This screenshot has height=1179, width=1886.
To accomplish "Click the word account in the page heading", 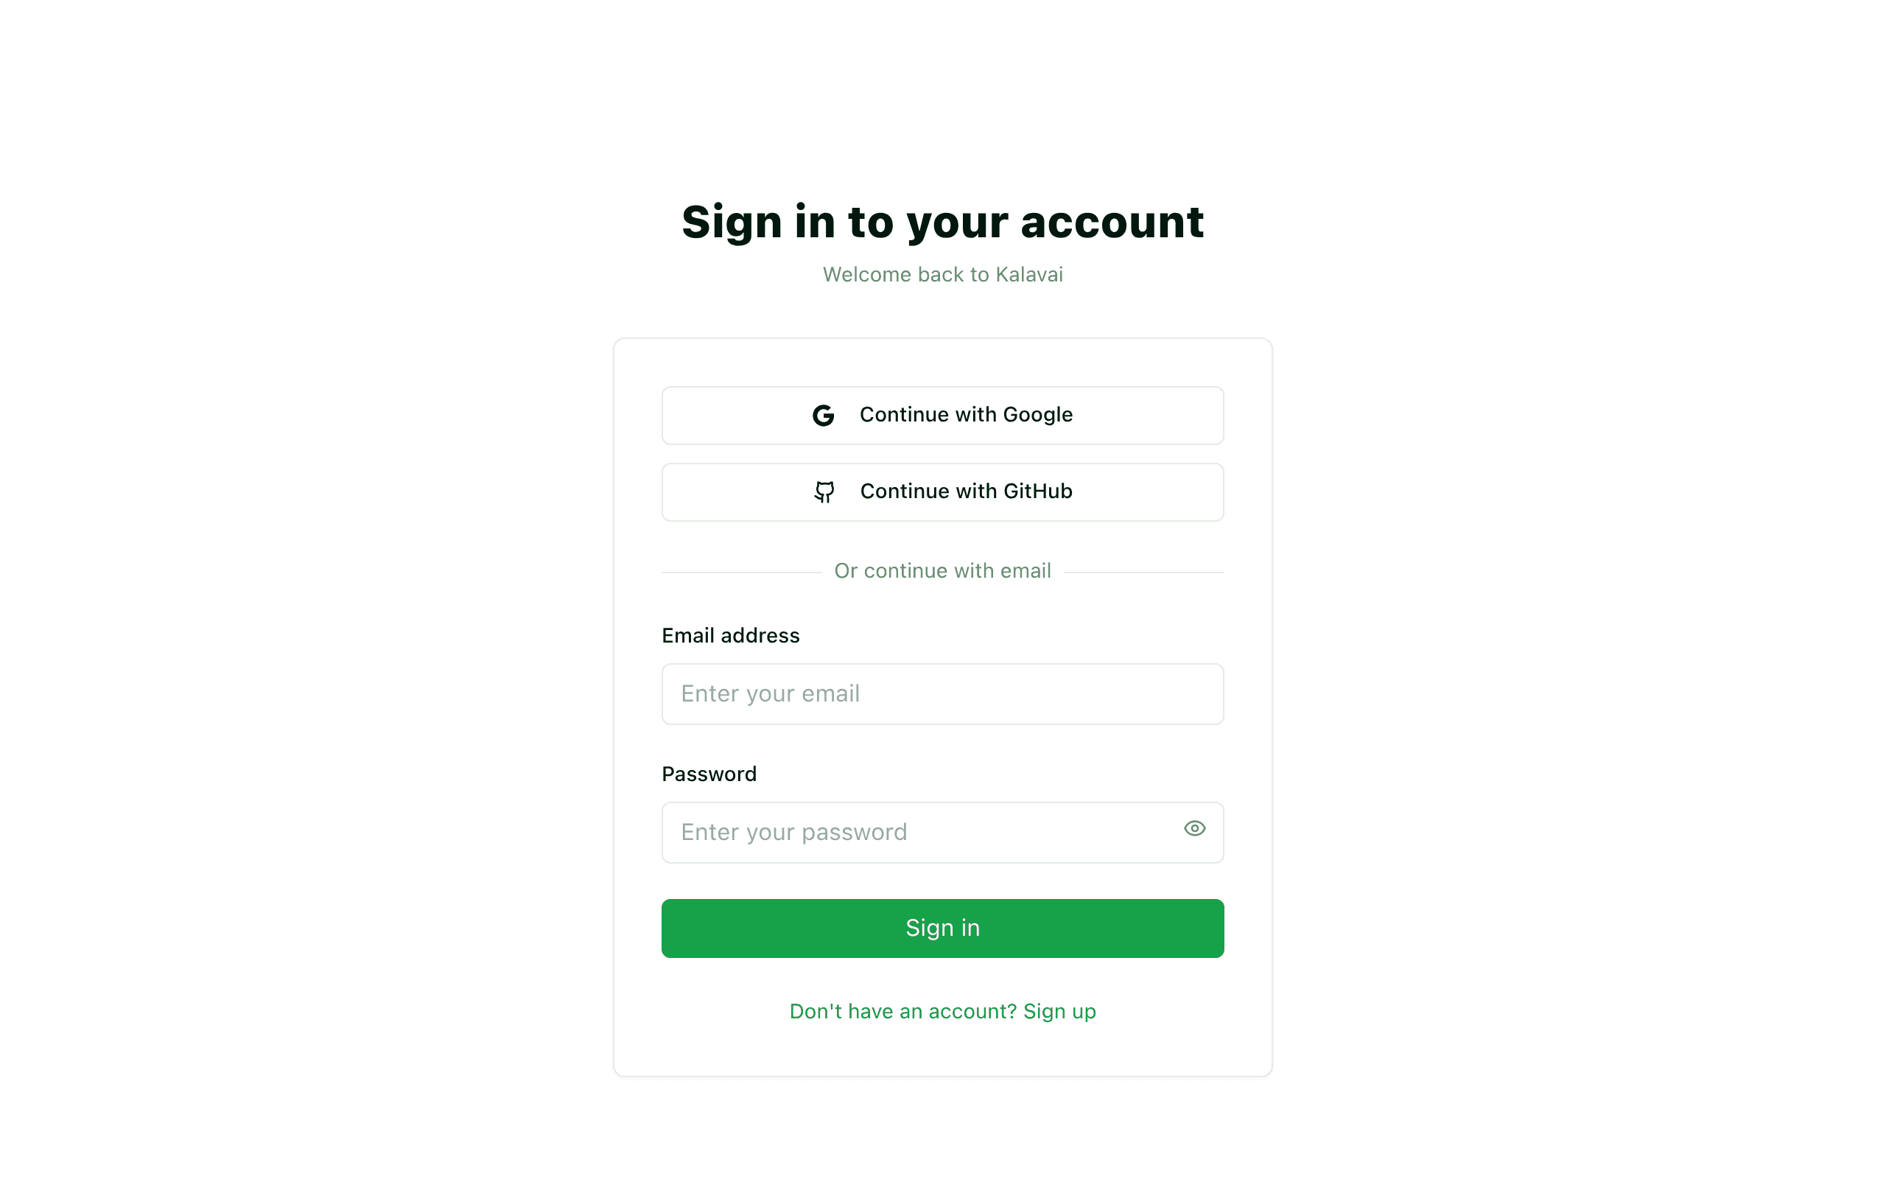I will (x=1111, y=223).
